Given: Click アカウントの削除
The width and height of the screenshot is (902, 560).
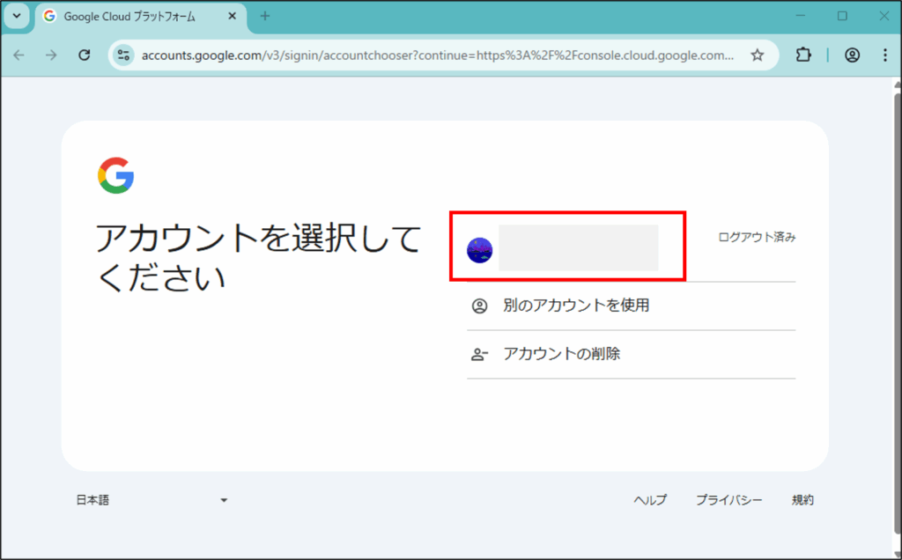Looking at the screenshot, I should (x=631, y=354).
